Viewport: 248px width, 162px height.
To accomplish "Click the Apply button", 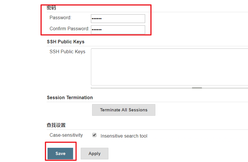I will pyautogui.click(x=94, y=154).
